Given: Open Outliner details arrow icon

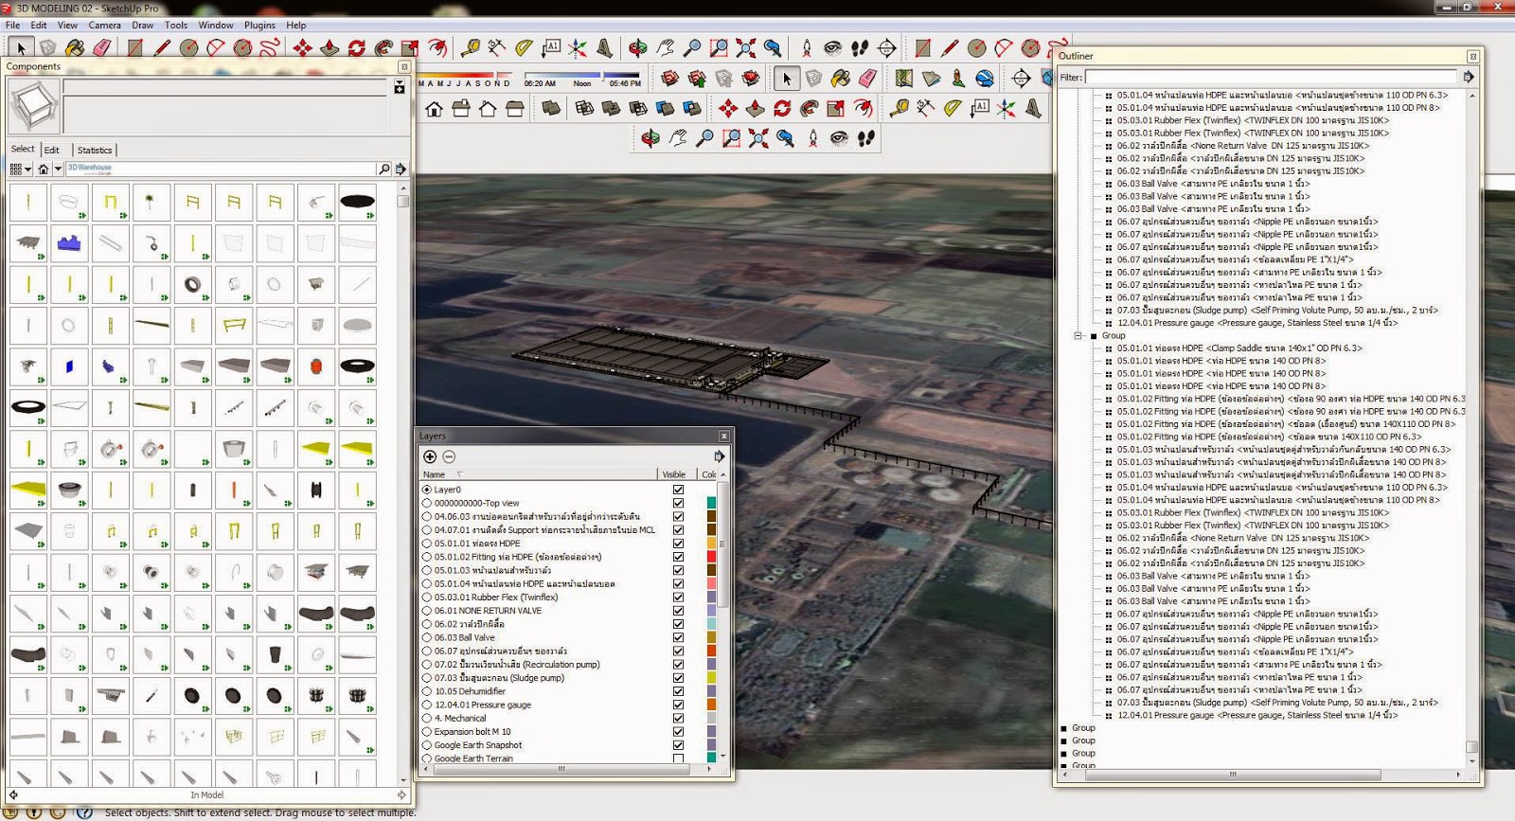Looking at the screenshot, I should tap(1468, 77).
